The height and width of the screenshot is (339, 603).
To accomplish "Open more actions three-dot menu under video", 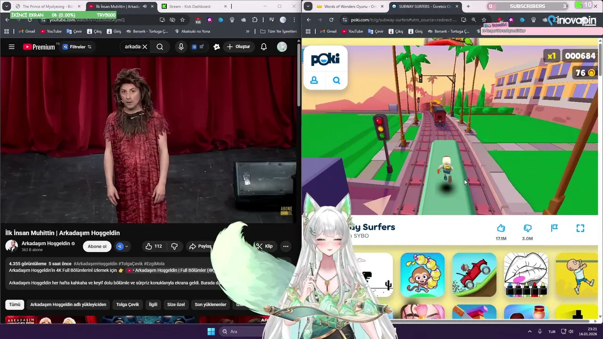I will (285, 246).
